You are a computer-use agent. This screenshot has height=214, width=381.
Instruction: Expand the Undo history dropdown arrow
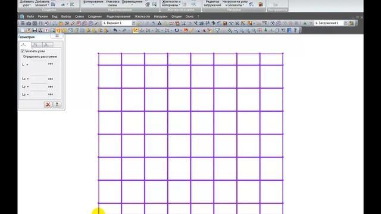point(119,30)
